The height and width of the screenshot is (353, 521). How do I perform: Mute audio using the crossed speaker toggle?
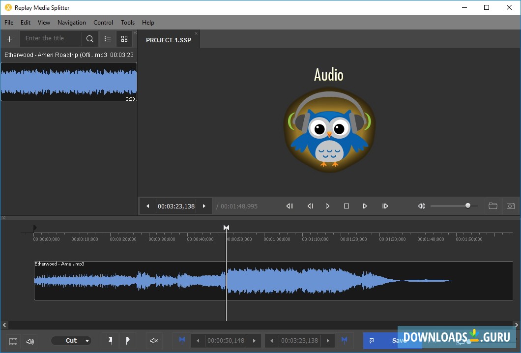tap(154, 340)
